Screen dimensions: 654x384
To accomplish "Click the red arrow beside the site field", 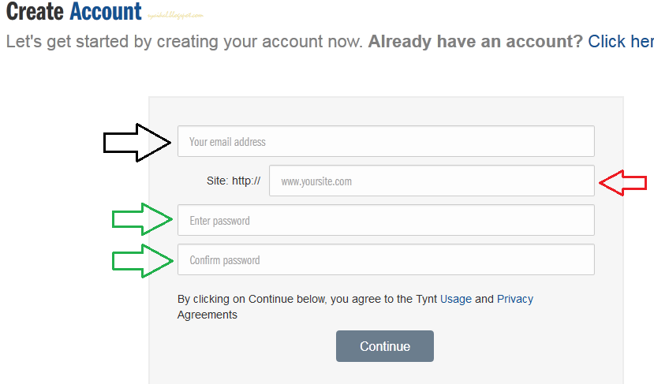I will tap(623, 183).
